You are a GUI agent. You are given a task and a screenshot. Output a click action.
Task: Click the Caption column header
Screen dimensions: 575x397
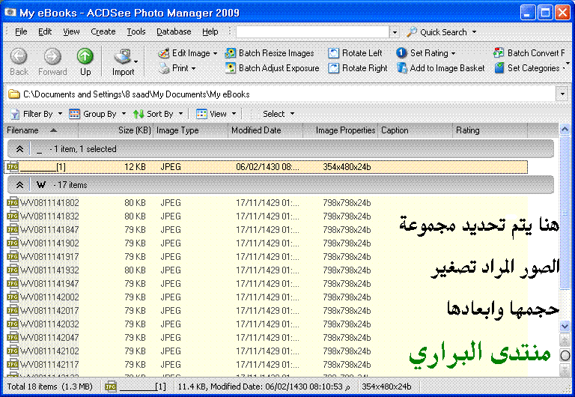pyautogui.click(x=415, y=130)
